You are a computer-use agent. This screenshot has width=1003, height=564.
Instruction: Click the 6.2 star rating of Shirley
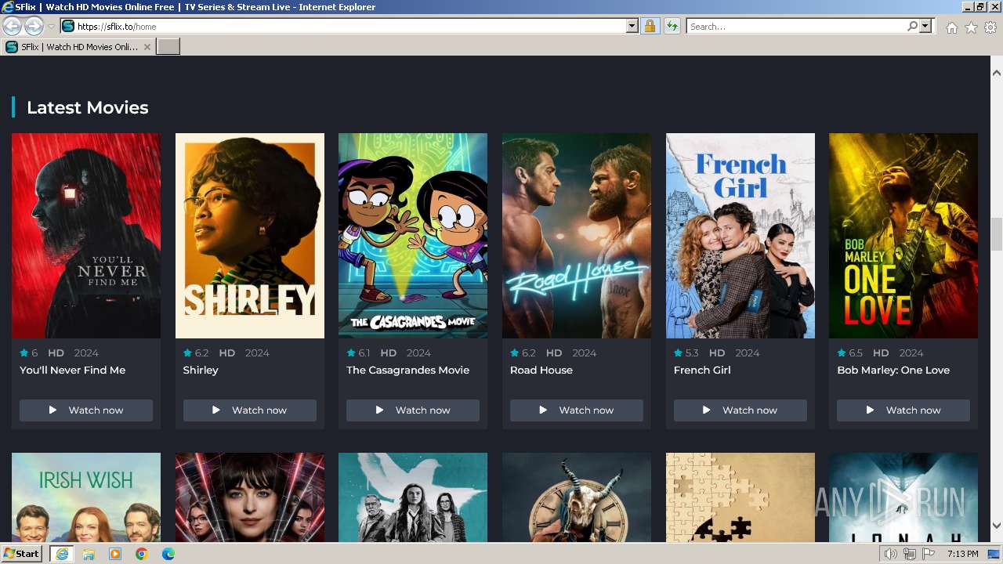(196, 353)
